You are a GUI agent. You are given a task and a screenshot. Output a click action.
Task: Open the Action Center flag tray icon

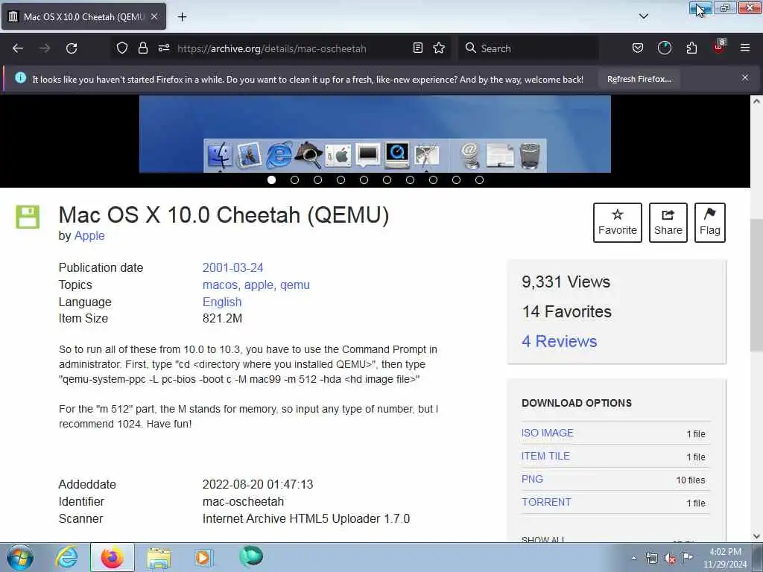click(x=687, y=558)
